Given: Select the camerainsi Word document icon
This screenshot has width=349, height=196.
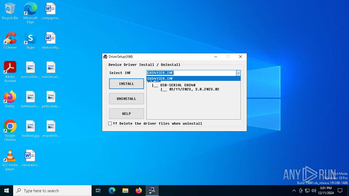Looking at the screenshot, I should point(30,158).
